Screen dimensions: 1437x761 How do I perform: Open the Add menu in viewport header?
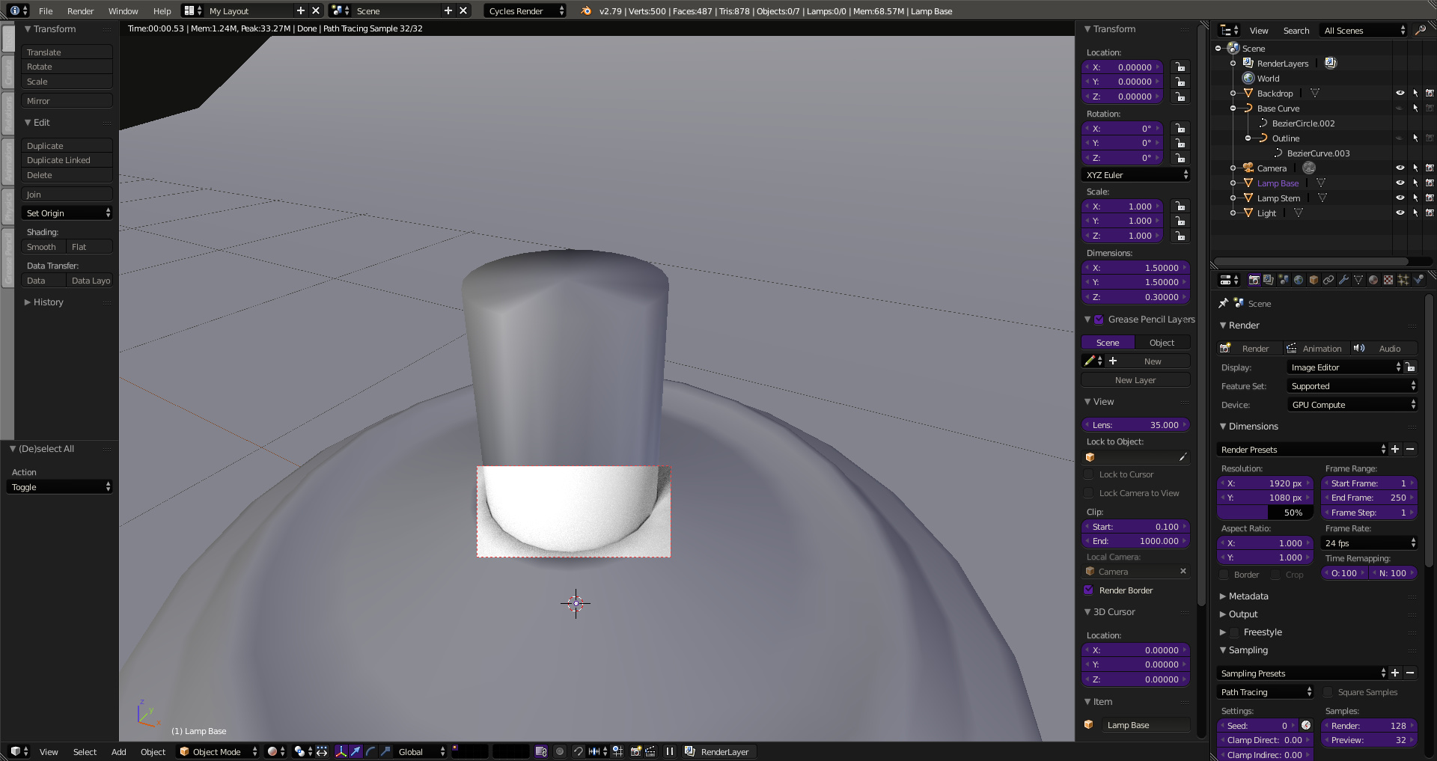pyautogui.click(x=119, y=751)
